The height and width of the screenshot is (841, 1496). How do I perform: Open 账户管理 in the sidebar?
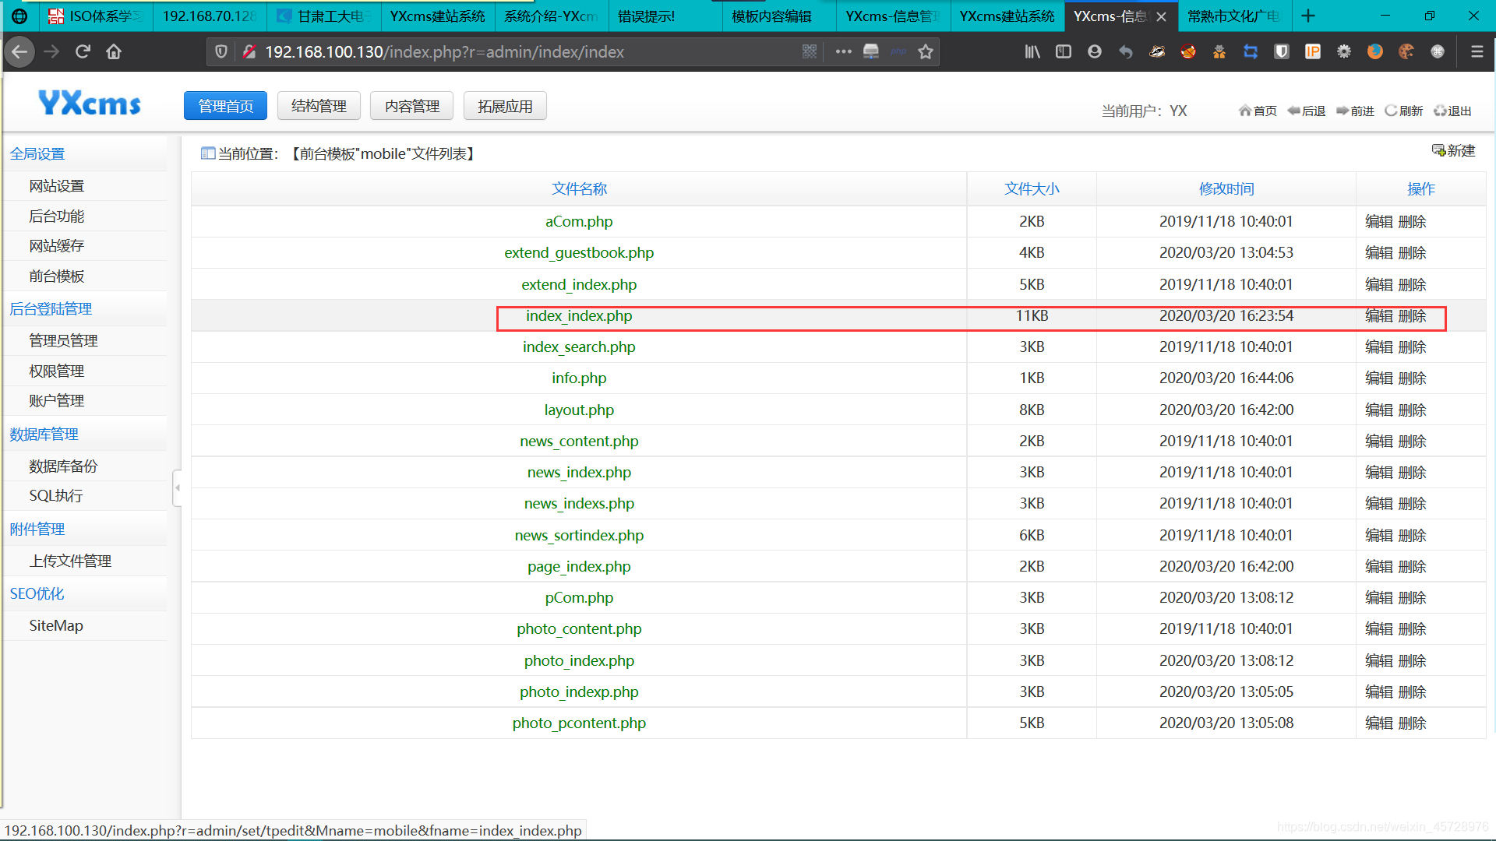(x=56, y=401)
